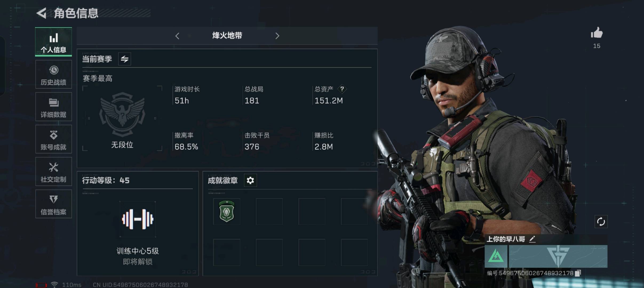644x288 pixels.
Task: Select the empty badge slot next to the shield
Action: click(269, 211)
